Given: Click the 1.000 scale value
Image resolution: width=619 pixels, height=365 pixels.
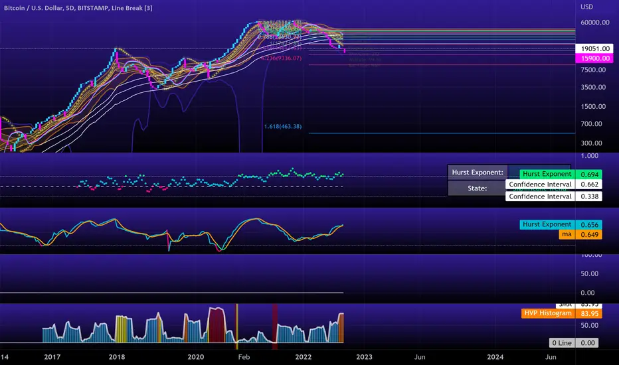Looking at the screenshot, I should pos(590,156).
